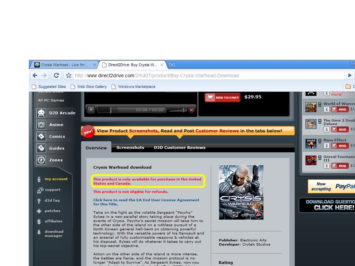Open Suggested Sites bookmark
This screenshot has width=355, height=266.
[49, 87]
